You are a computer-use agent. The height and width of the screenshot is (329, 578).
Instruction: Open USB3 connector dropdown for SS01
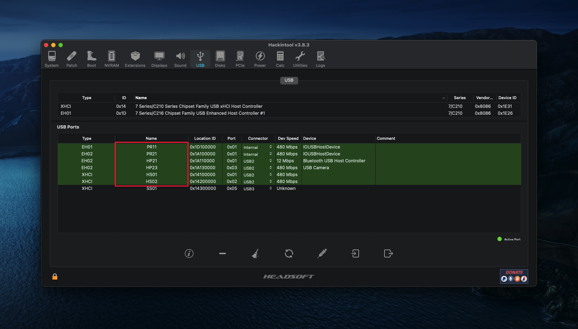pyautogui.click(x=270, y=188)
